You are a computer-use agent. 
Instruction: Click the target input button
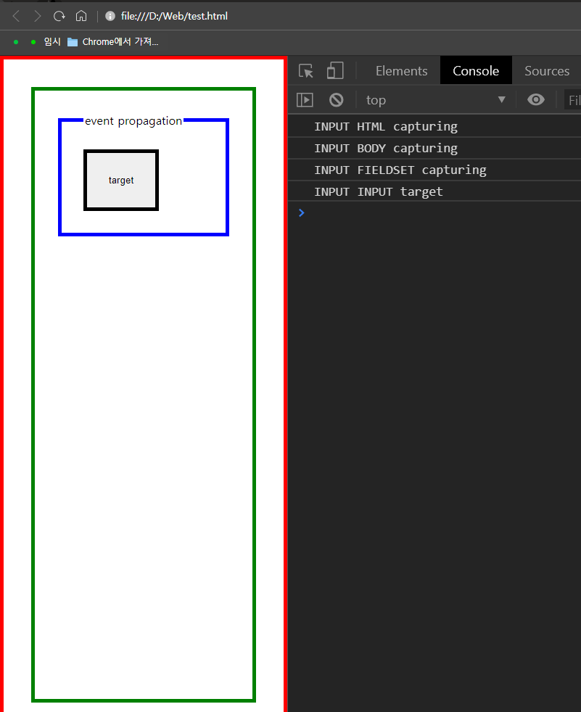tap(121, 181)
